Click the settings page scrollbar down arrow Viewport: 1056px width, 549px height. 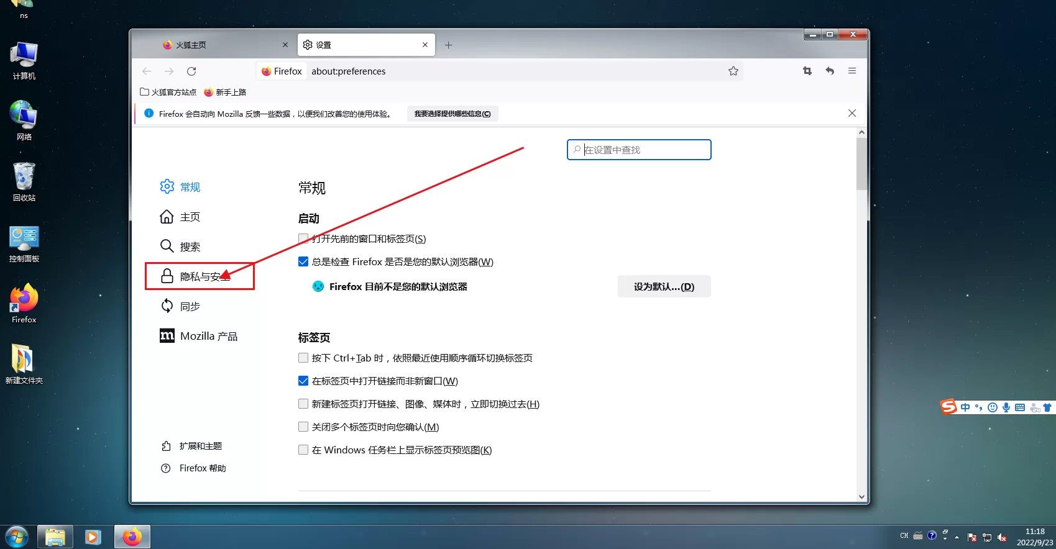pyautogui.click(x=861, y=496)
